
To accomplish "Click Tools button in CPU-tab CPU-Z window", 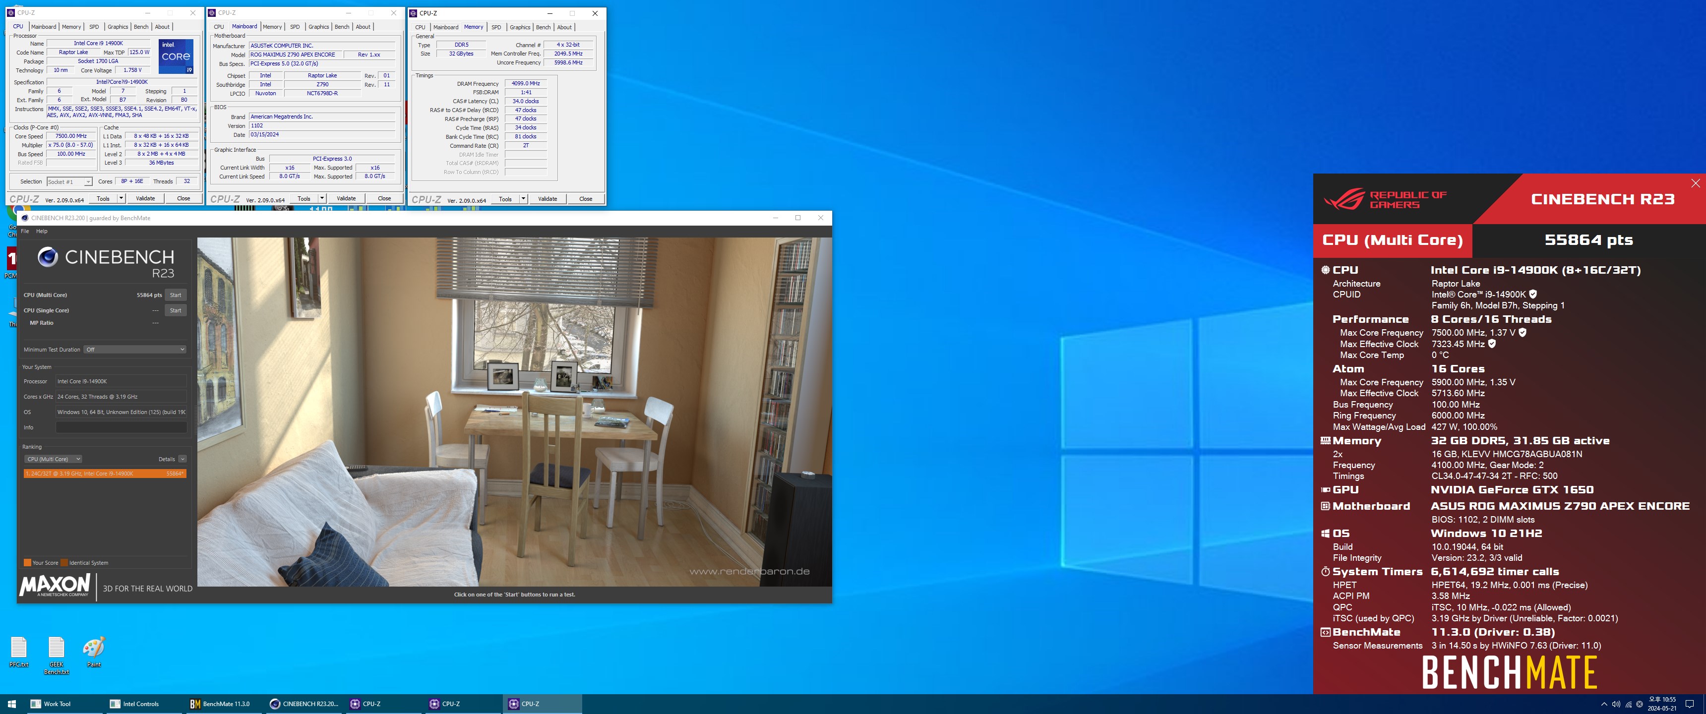I will pos(103,198).
